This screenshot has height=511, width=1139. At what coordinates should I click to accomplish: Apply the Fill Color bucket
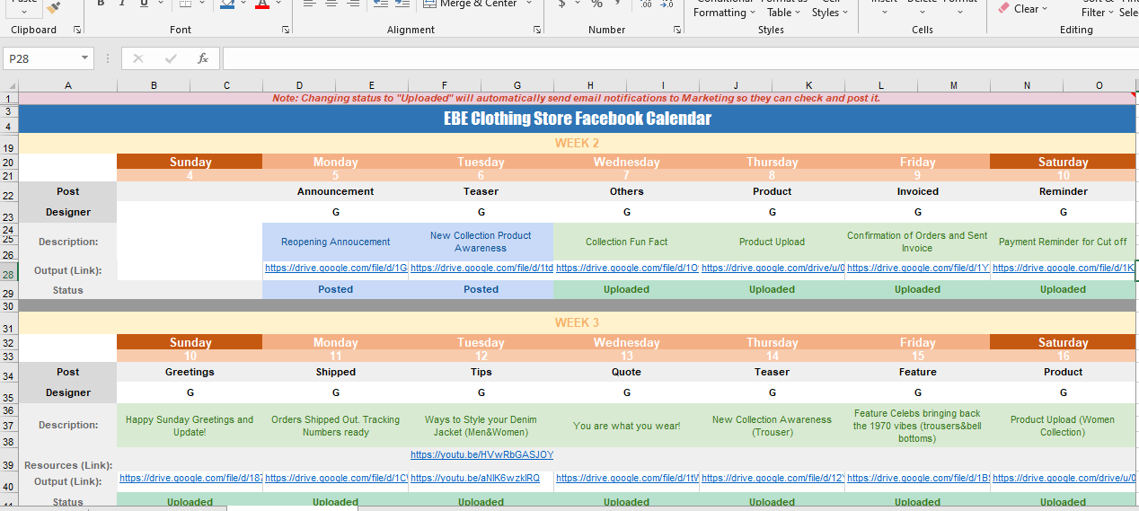click(x=226, y=4)
